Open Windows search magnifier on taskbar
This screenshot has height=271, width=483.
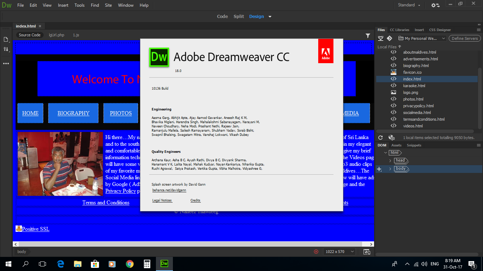(x=25, y=264)
